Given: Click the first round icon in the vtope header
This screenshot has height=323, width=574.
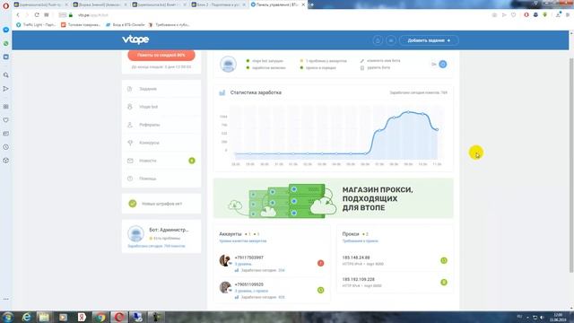Looking at the screenshot, I should pyautogui.click(x=378, y=40).
